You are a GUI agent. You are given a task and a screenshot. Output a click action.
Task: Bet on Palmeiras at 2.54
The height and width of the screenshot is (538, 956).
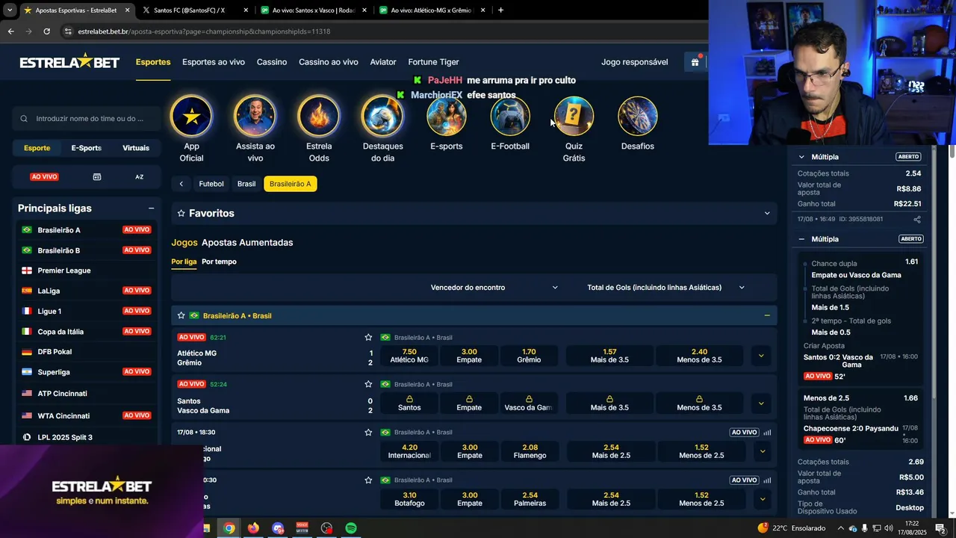[x=530, y=499]
